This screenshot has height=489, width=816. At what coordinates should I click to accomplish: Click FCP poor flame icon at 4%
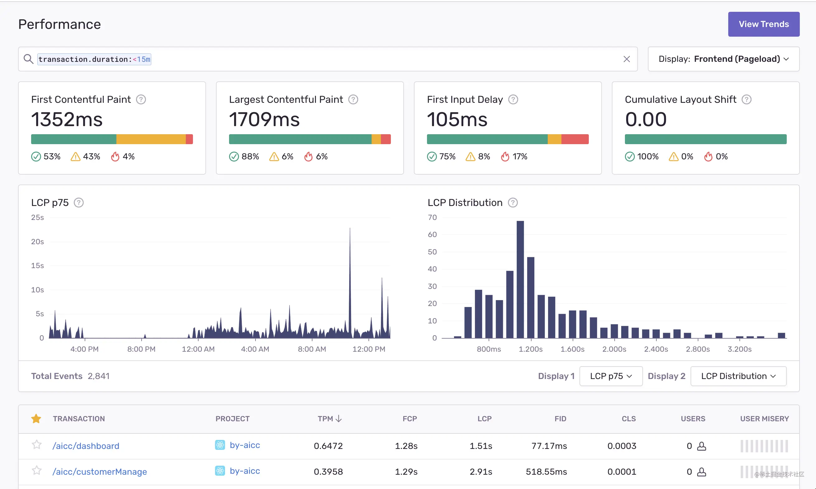pos(115,157)
